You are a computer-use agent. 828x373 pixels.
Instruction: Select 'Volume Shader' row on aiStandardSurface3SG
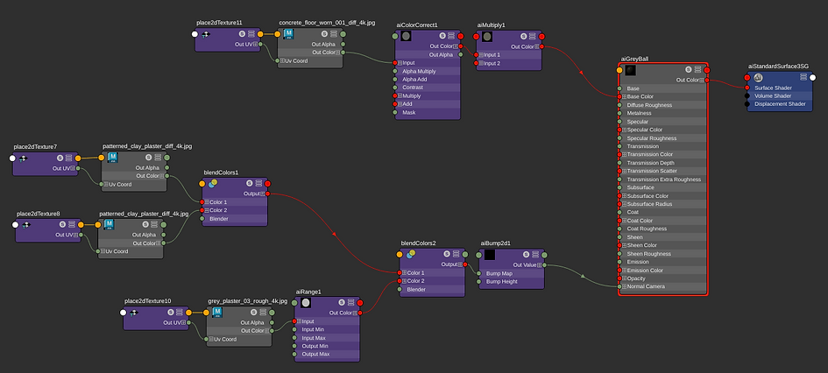pyautogui.click(x=782, y=96)
